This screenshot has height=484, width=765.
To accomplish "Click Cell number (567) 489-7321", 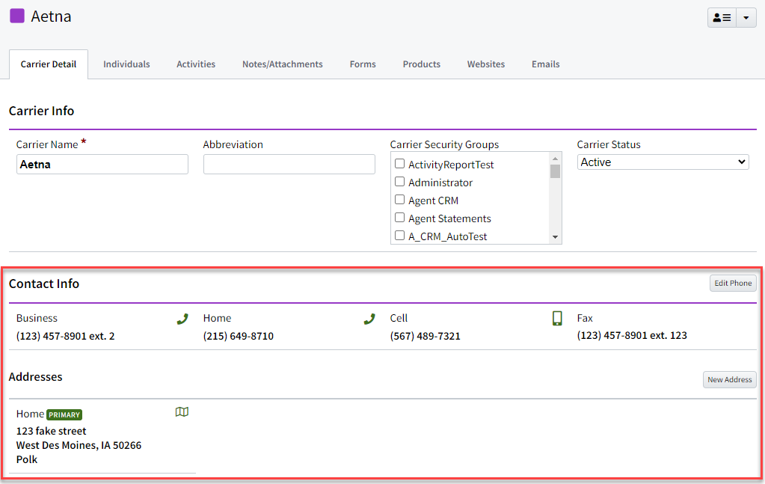I will pos(425,336).
